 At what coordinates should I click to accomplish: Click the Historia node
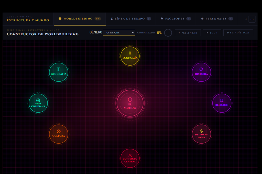(x=201, y=72)
